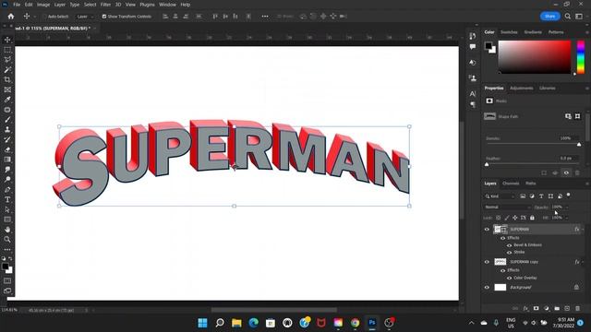Select the Zoom tool
Screen dimensions: 591x332
point(7,240)
